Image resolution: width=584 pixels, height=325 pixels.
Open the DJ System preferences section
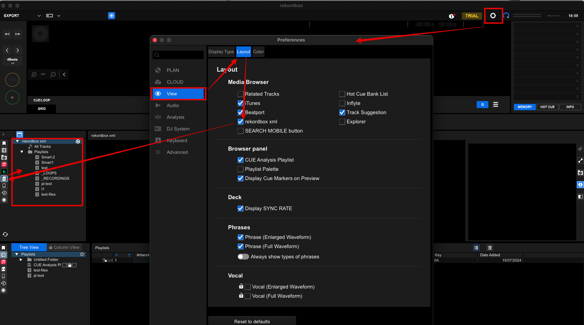click(x=178, y=129)
